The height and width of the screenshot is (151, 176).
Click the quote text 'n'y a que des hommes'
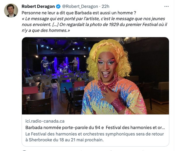[46, 30]
